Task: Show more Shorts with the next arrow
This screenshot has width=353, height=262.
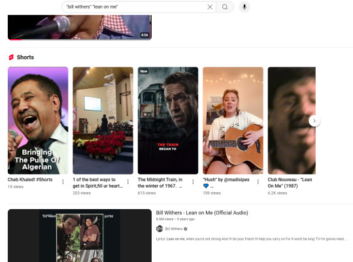Action: coord(314,121)
